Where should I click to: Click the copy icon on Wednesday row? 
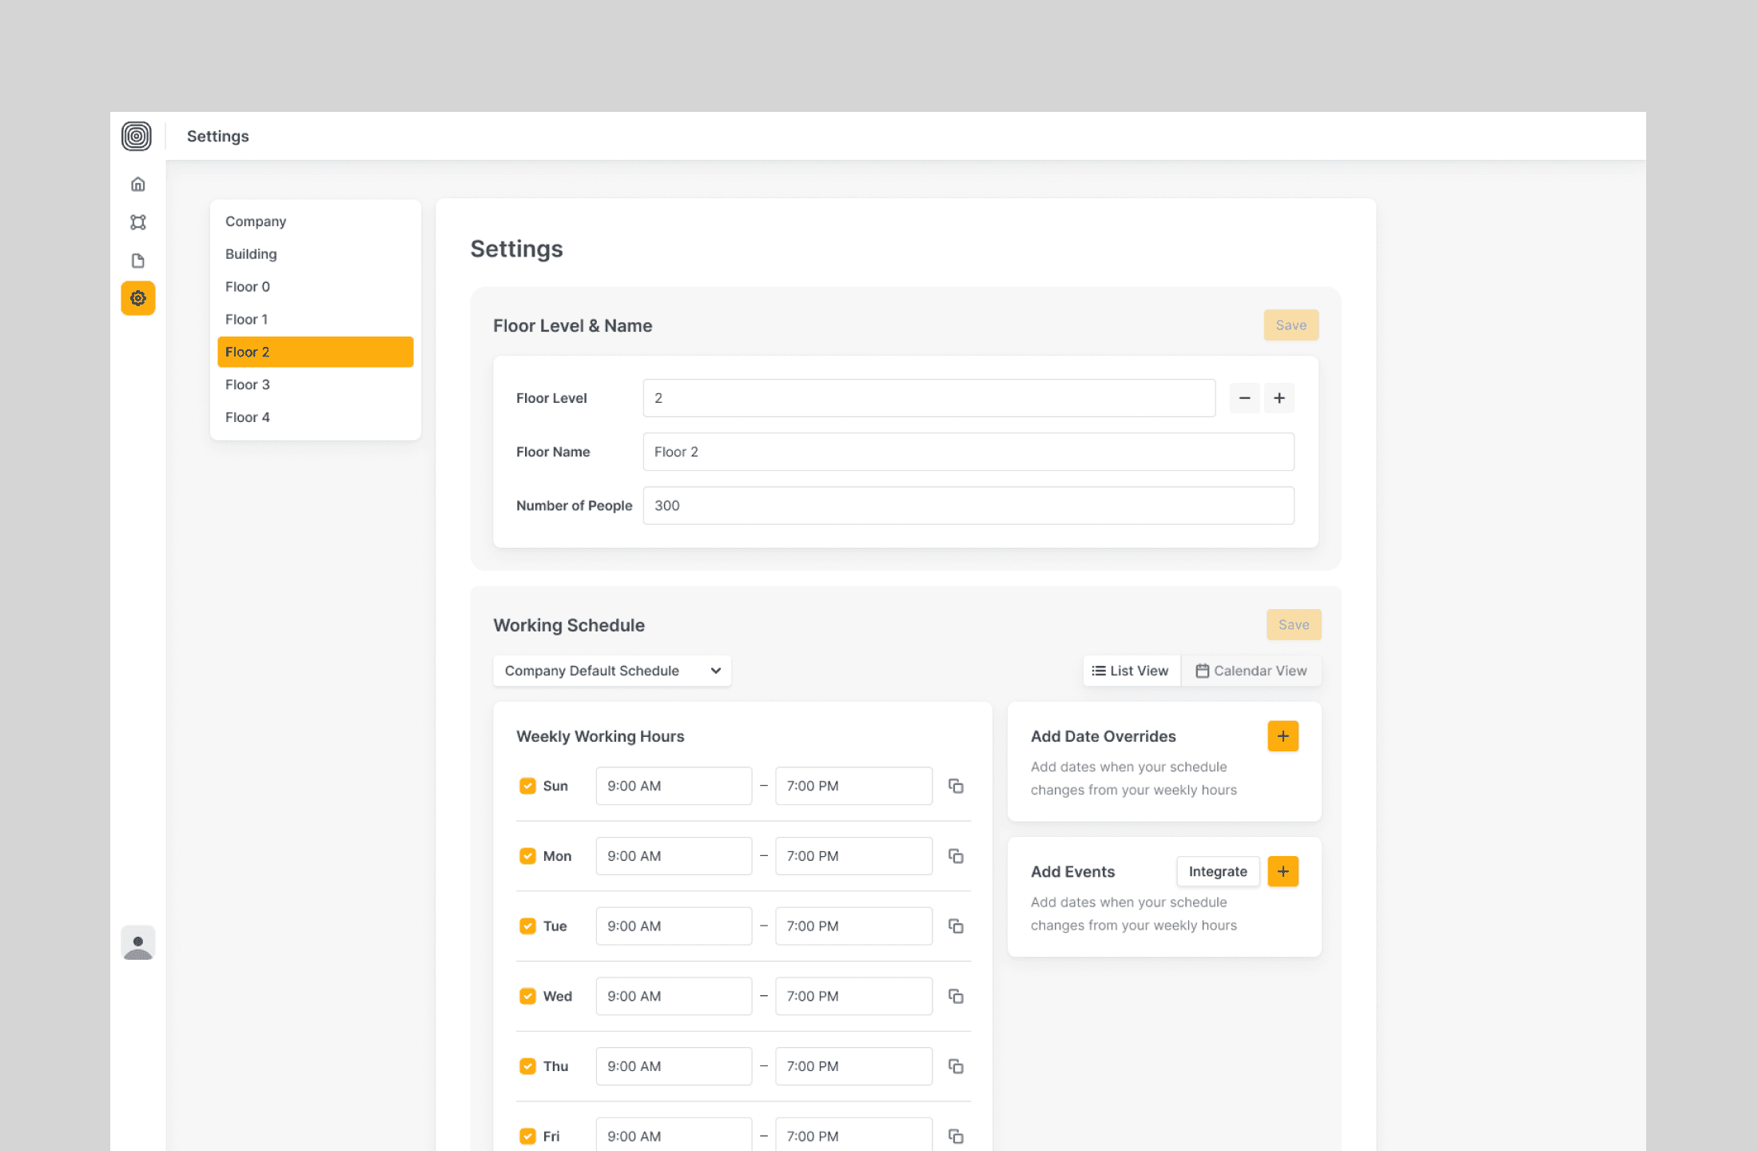tap(956, 996)
